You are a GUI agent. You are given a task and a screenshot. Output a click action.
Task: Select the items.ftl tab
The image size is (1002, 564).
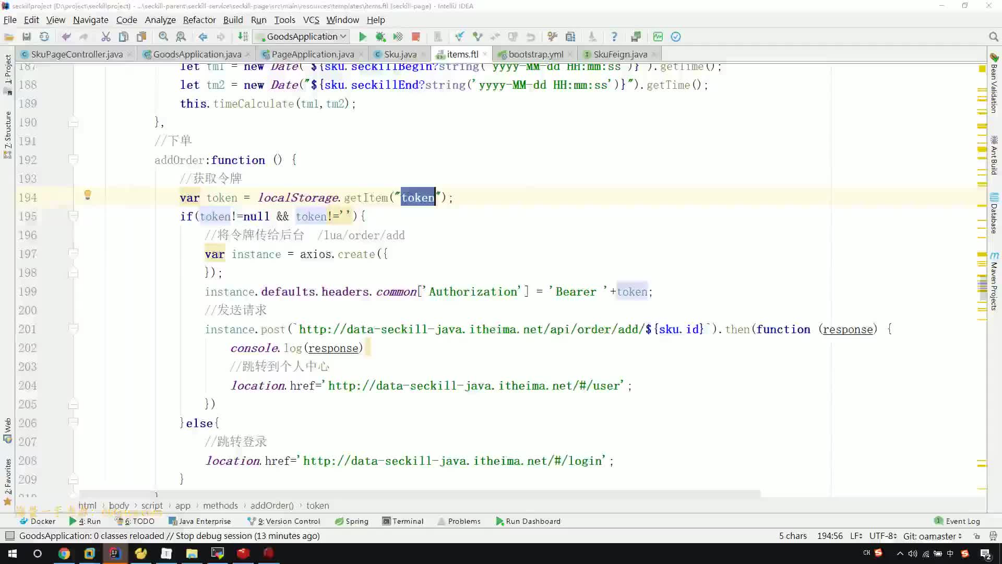[x=462, y=54]
